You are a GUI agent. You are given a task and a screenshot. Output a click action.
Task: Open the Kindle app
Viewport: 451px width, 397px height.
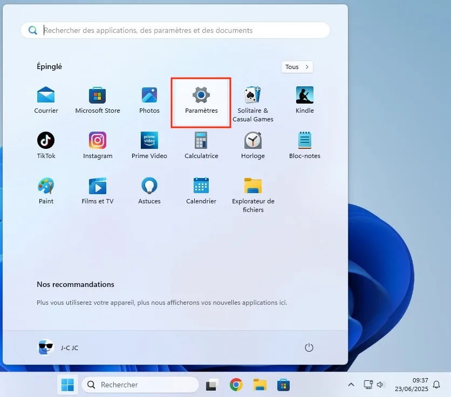tap(305, 100)
